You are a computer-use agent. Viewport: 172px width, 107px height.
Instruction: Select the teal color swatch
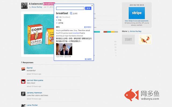click(109, 32)
